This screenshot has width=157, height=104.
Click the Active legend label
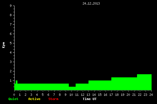(34, 99)
